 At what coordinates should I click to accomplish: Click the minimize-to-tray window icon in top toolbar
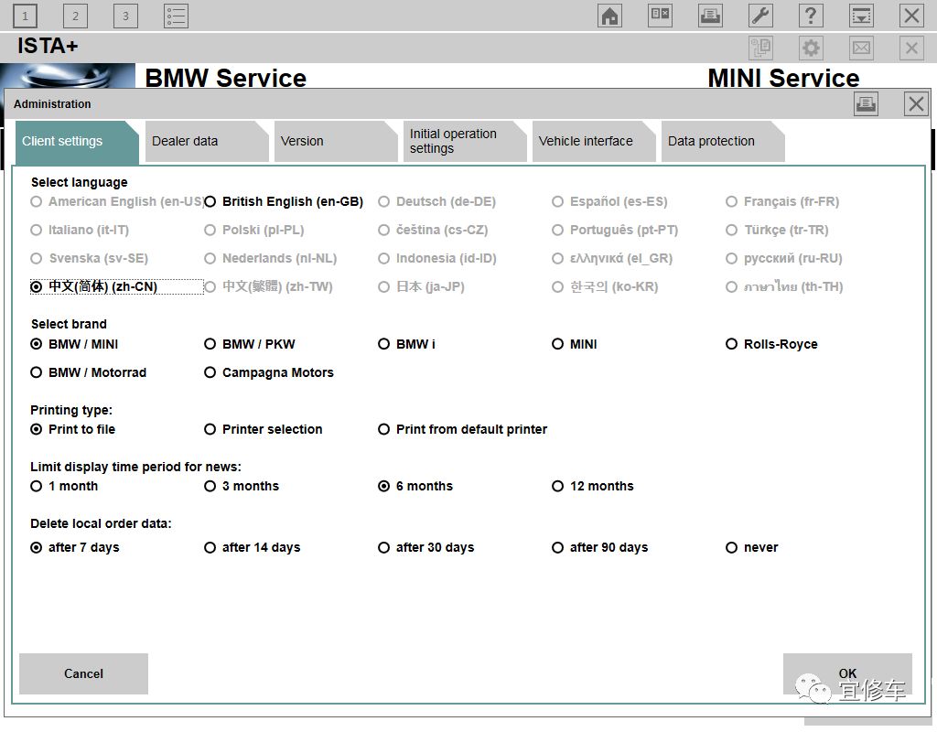coord(861,16)
